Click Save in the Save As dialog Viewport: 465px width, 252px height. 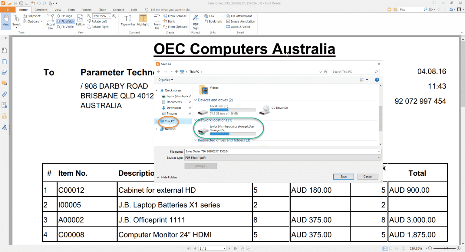coord(344,177)
